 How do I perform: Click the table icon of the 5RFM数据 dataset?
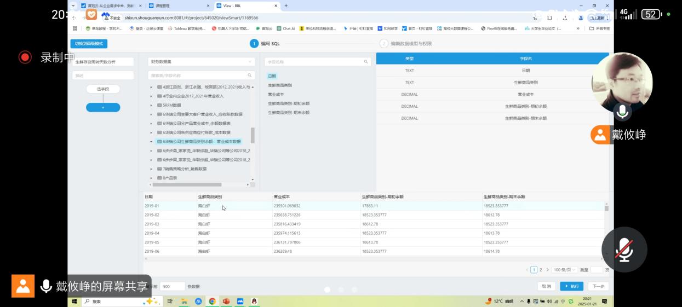(x=159, y=105)
